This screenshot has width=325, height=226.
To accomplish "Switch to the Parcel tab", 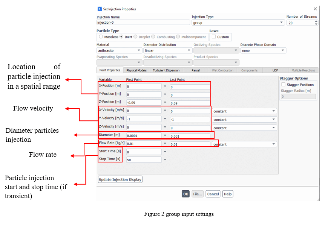I will pos(196,70).
